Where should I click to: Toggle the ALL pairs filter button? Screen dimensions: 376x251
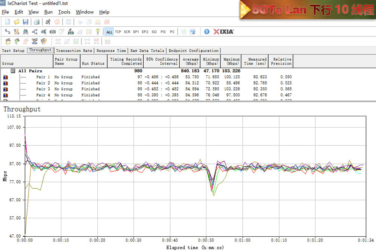[x=109, y=32]
